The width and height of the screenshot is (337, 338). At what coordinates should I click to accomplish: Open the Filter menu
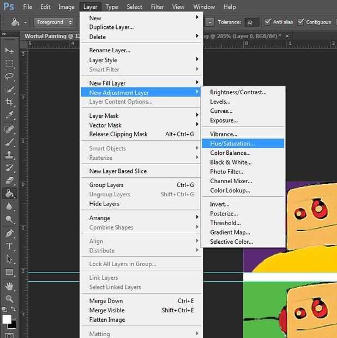(x=157, y=7)
